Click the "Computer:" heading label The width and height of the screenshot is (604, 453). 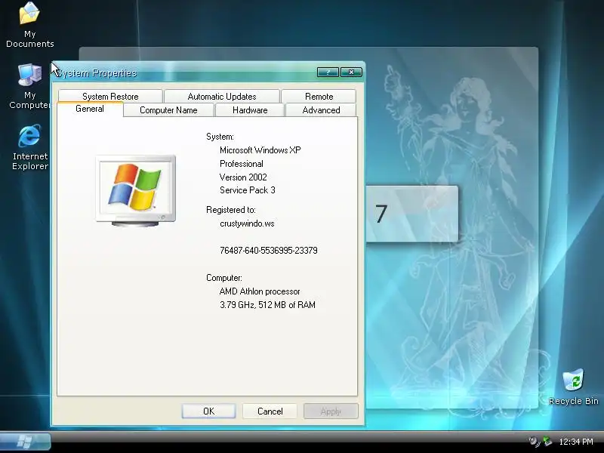(224, 278)
